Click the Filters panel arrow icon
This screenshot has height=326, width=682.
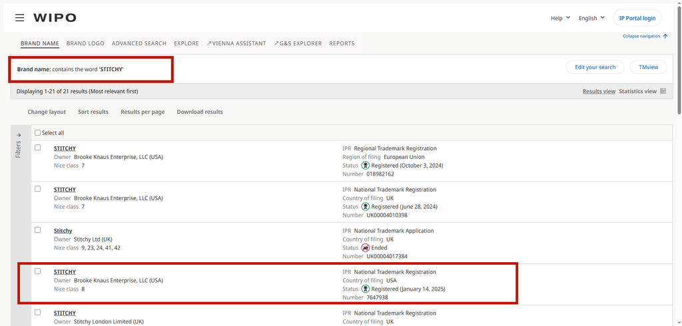click(x=19, y=135)
